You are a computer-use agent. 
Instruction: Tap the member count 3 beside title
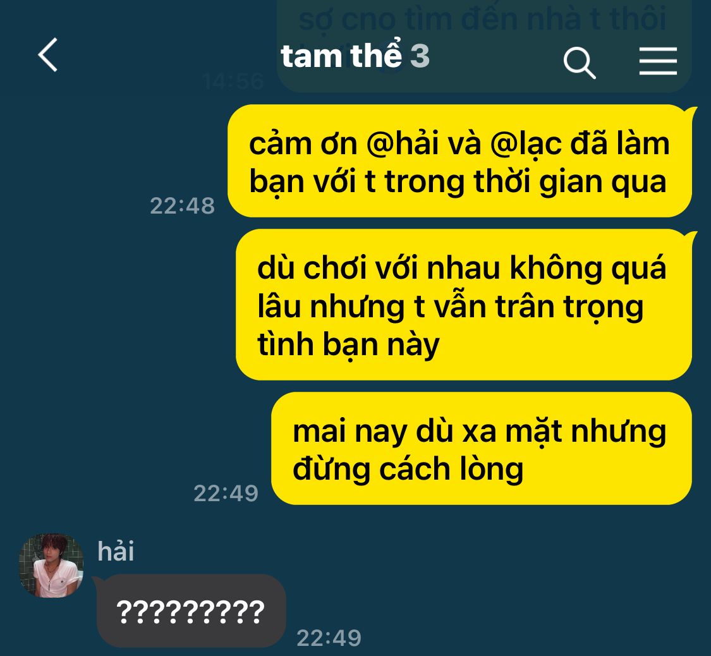tap(420, 56)
